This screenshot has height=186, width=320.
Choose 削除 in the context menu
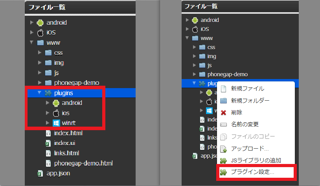point(237,112)
